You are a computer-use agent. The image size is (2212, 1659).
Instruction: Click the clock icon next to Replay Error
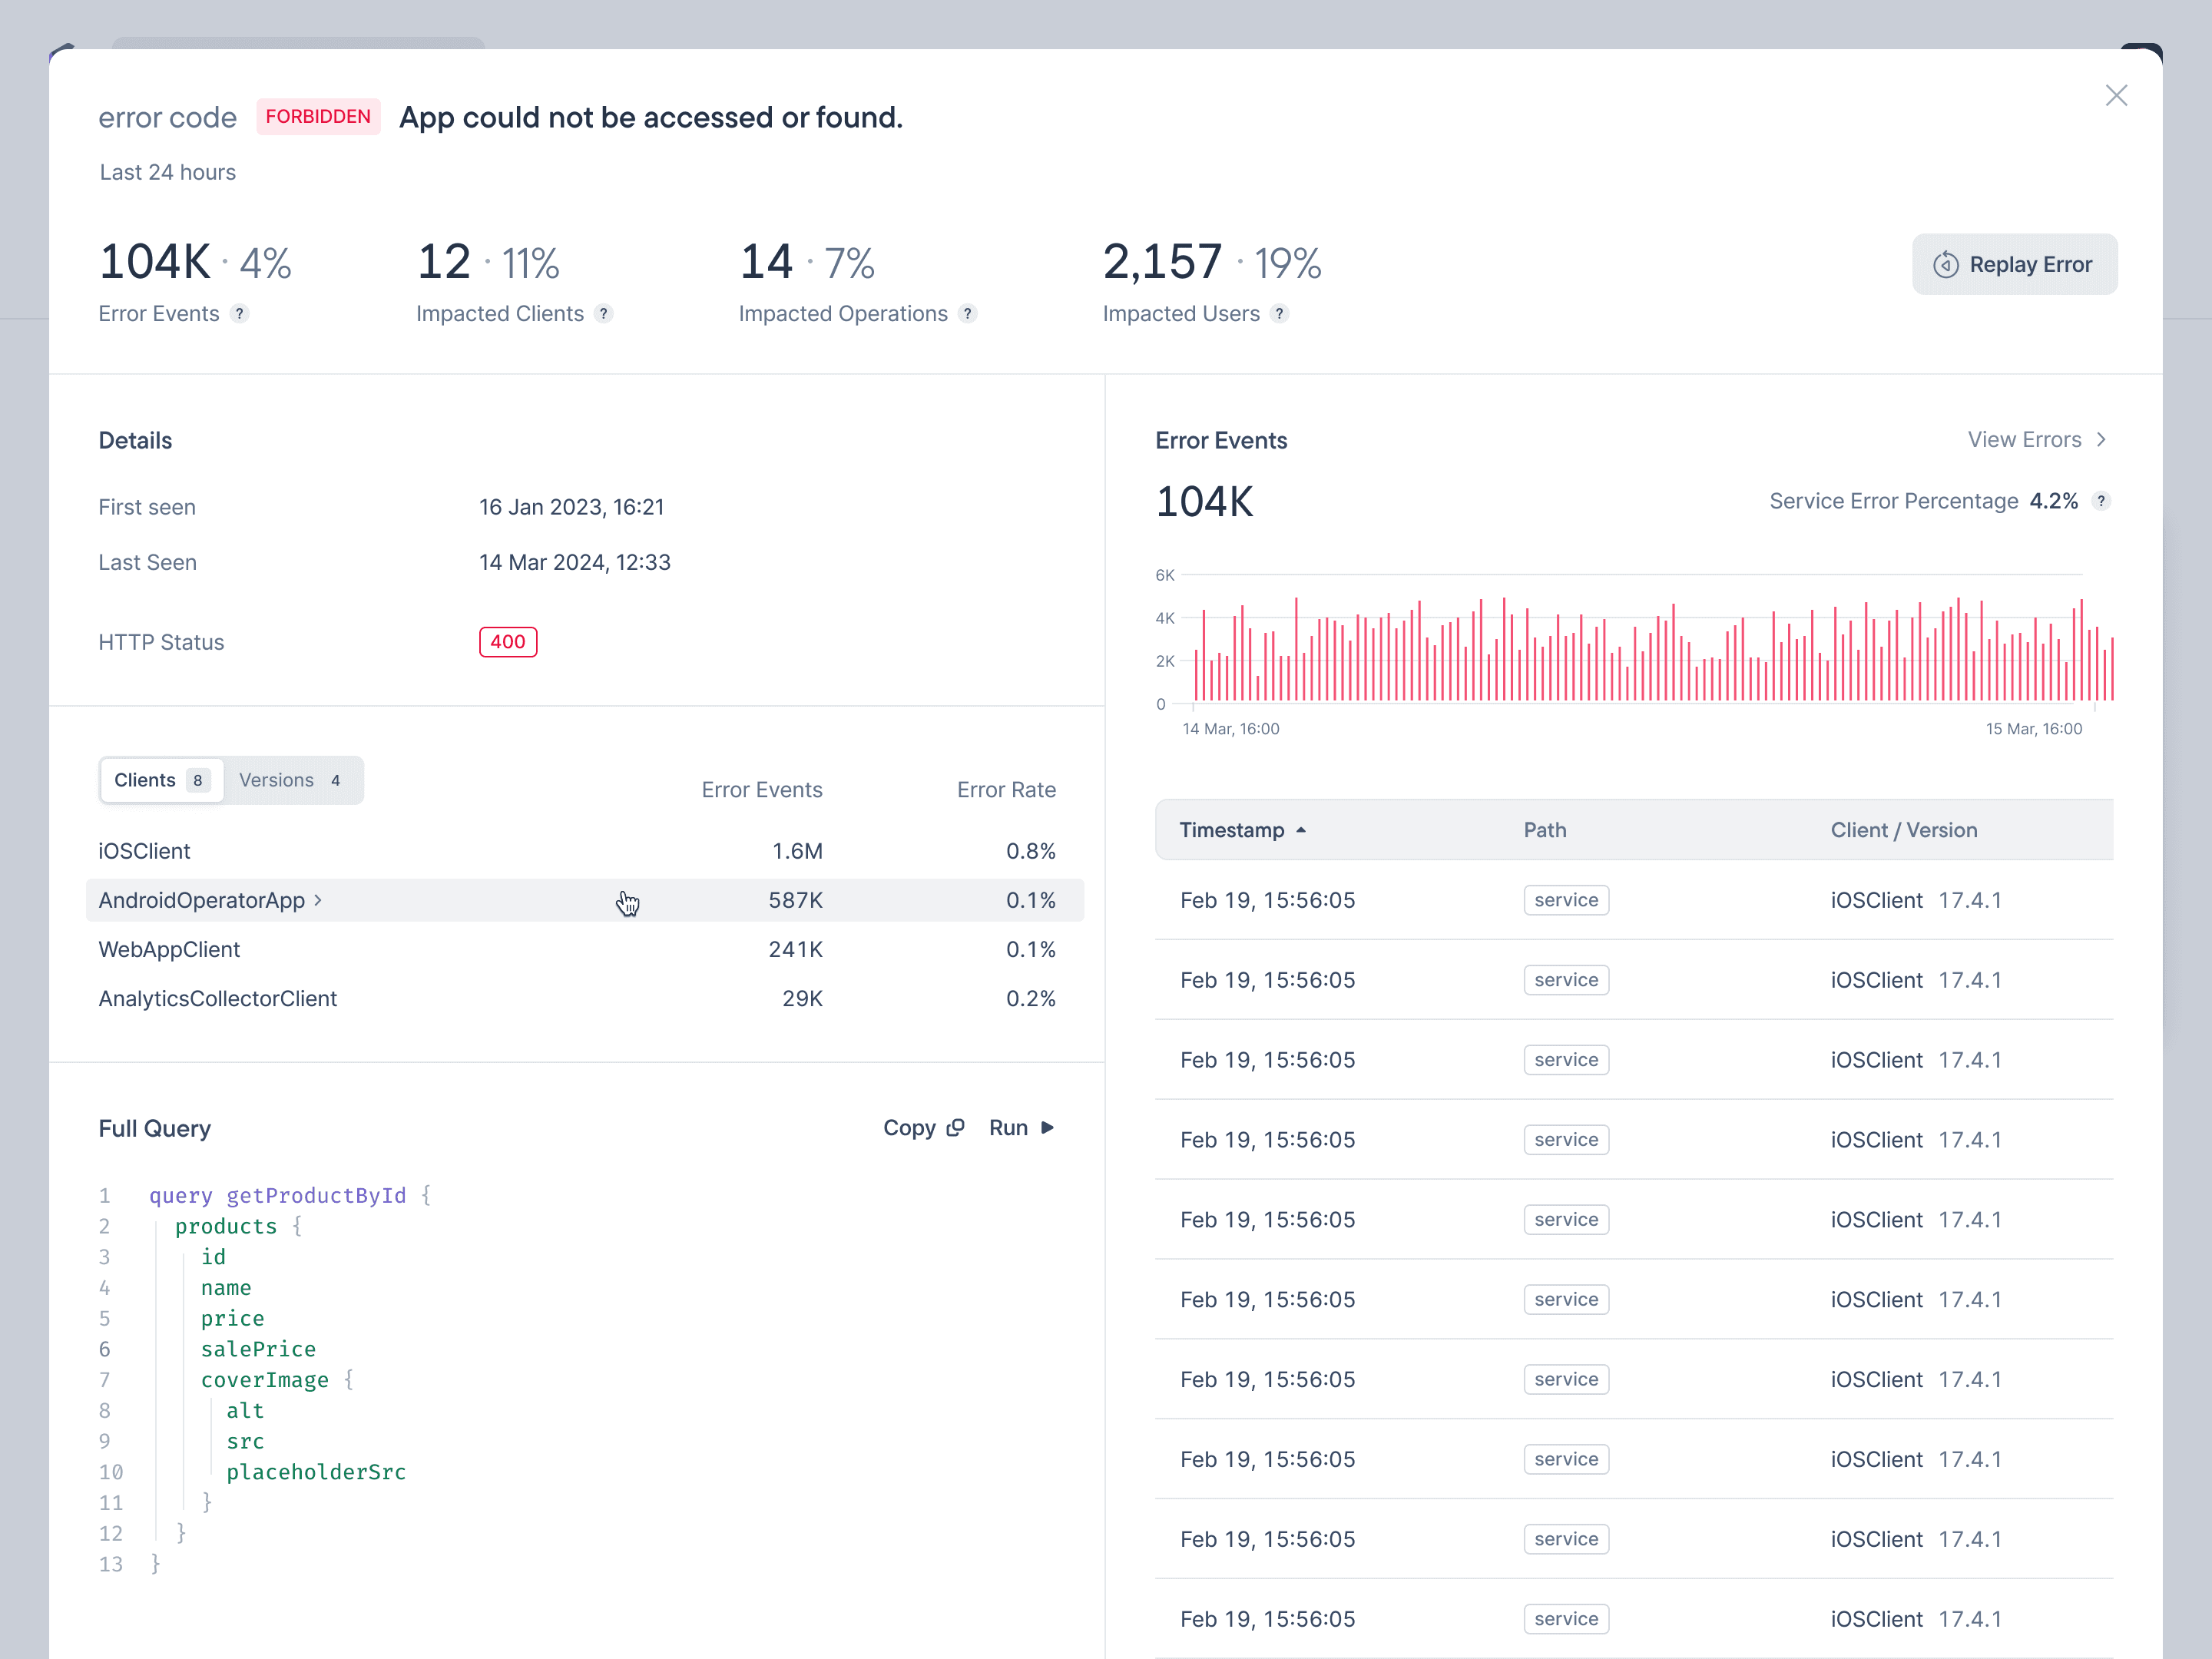[1945, 265]
